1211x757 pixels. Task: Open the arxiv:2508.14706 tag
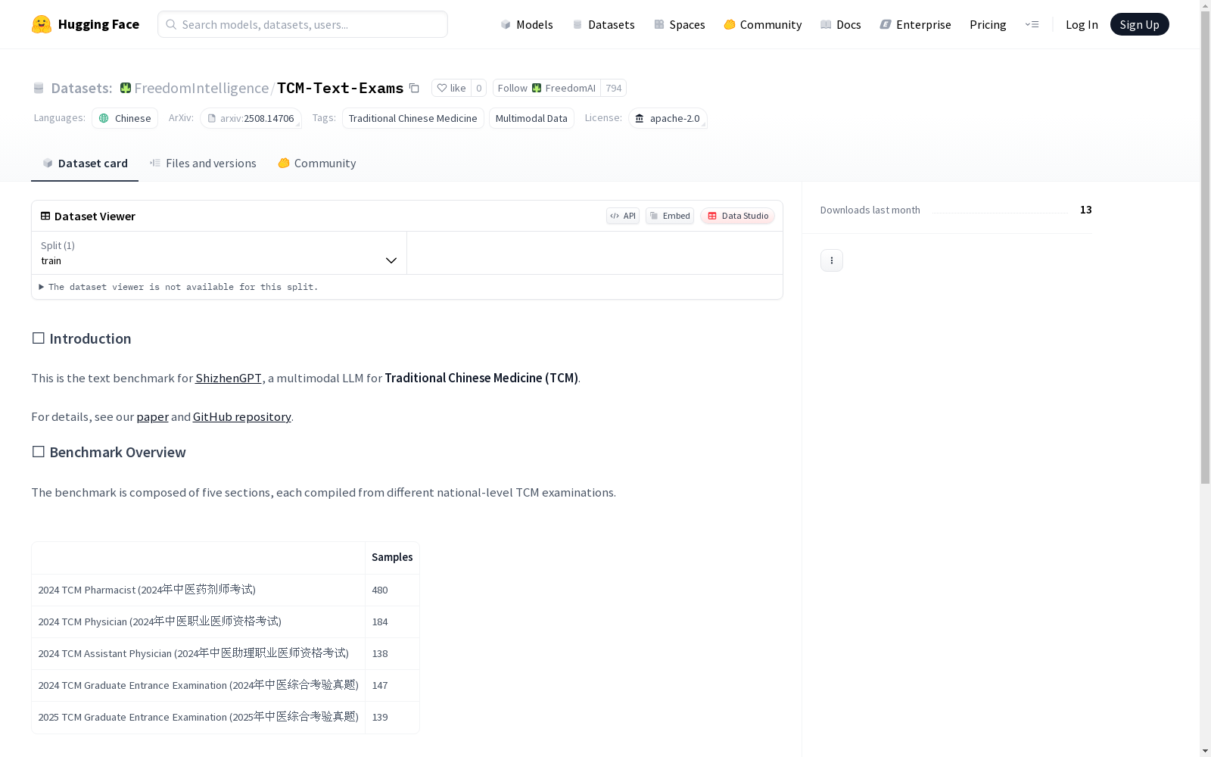point(251,118)
